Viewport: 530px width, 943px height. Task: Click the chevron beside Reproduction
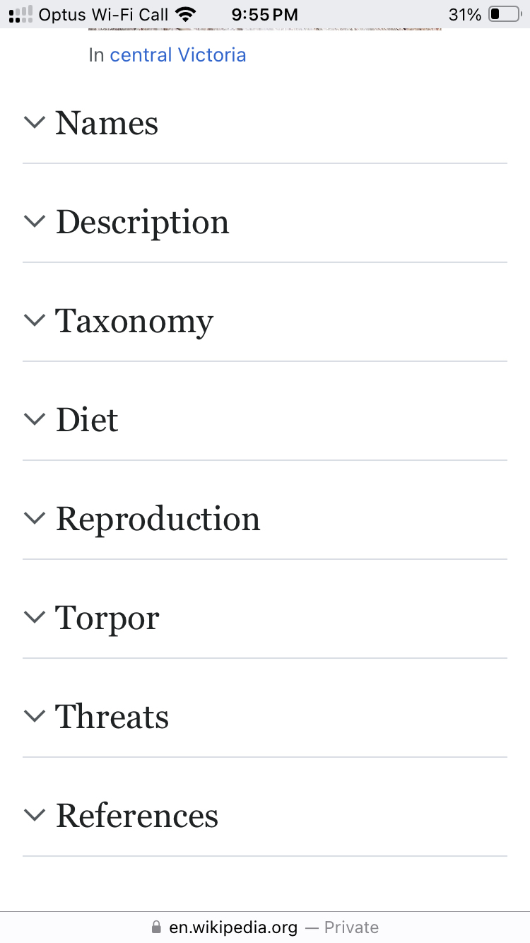pos(34,518)
